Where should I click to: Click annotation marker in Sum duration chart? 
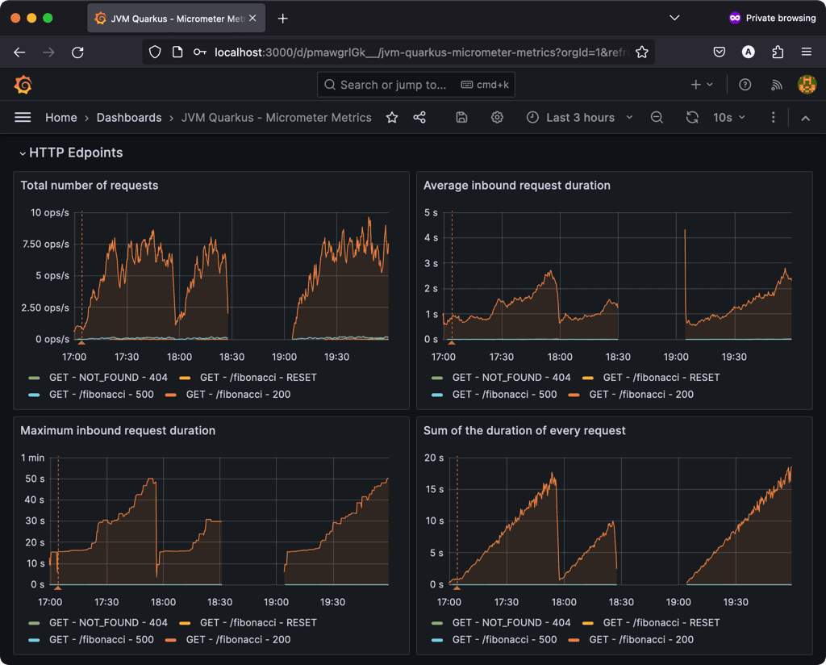click(x=457, y=587)
